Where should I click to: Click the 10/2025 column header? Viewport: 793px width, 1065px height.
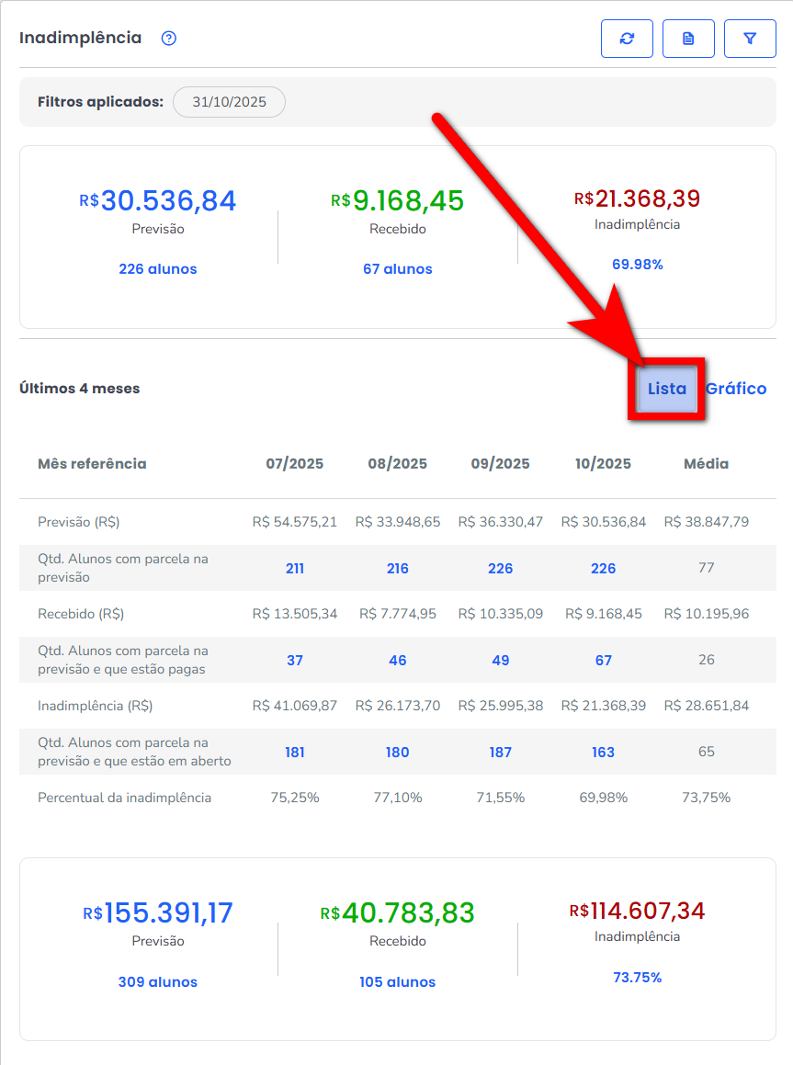603,464
